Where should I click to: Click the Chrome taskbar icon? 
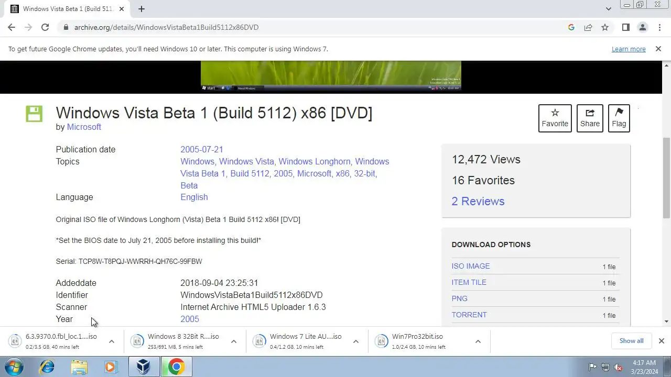tap(176, 367)
